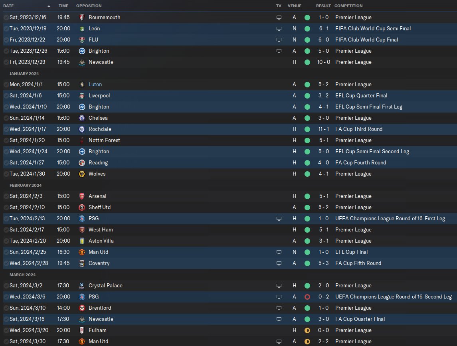Toggle the checkmark circle beside Sat, 2024/3/2

(x=6, y=286)
